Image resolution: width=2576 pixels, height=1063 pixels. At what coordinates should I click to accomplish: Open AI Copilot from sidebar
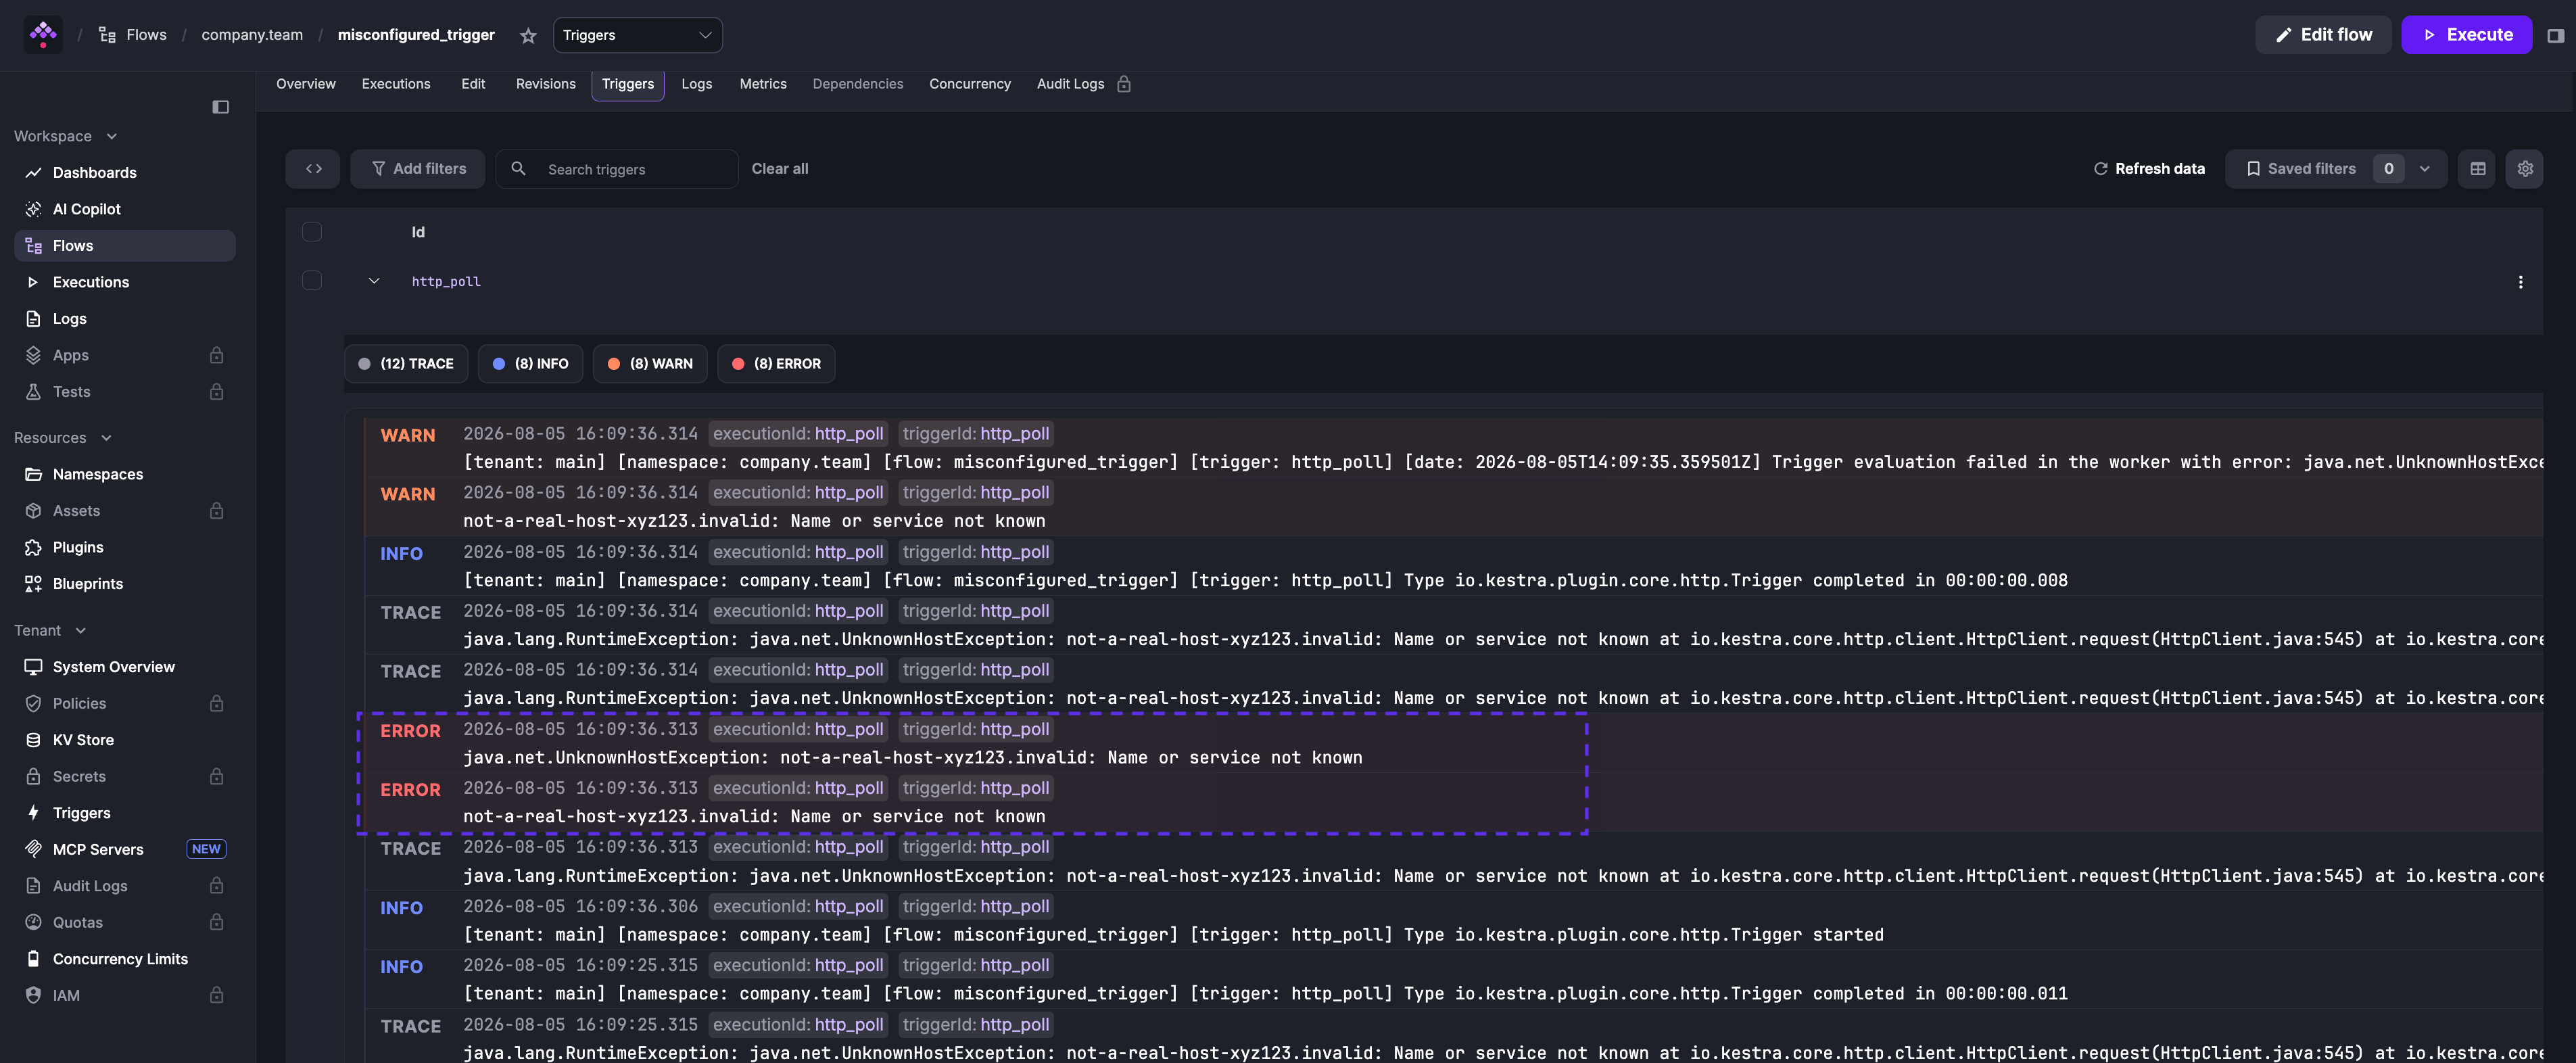pyautogui.click(x=125, y=209)
